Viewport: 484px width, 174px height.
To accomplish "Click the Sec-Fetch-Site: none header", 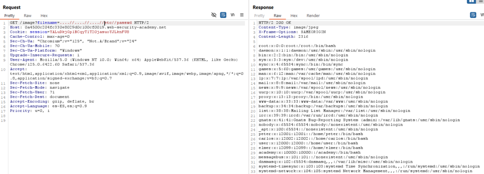I will (35, 83).
